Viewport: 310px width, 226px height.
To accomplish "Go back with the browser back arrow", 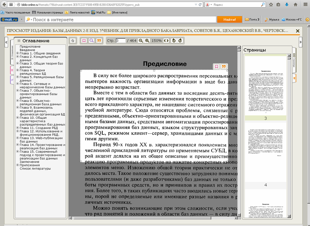I will (4, 5).
